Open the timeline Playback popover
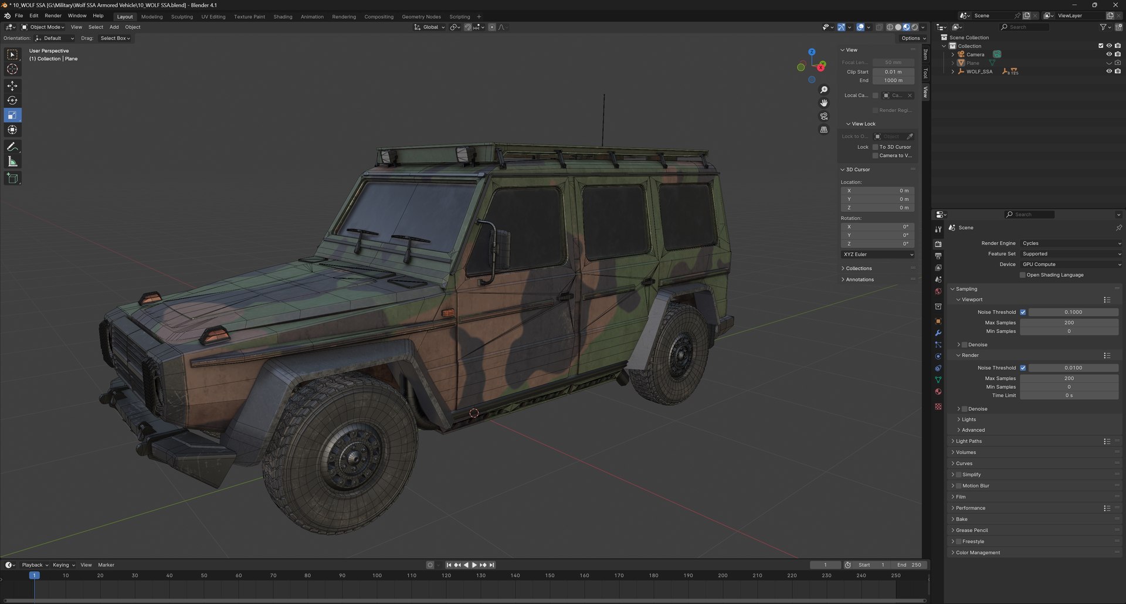The height and width of the screenshot is (604, 1126). pos(35,565)
